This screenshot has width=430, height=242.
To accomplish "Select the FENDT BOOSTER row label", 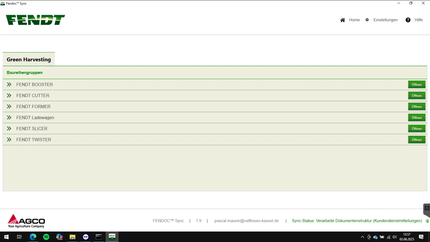I will tap(35, 84).
